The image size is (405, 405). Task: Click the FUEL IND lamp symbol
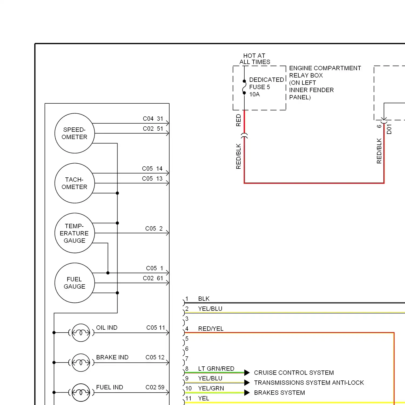81,393
